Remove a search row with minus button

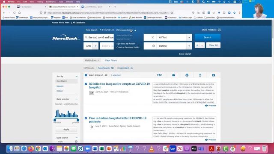[202, 45]
